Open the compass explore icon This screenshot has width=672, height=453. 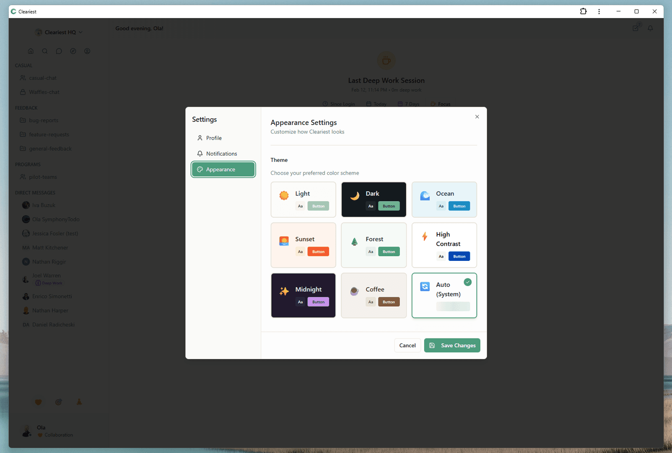(x=73, y=51)
